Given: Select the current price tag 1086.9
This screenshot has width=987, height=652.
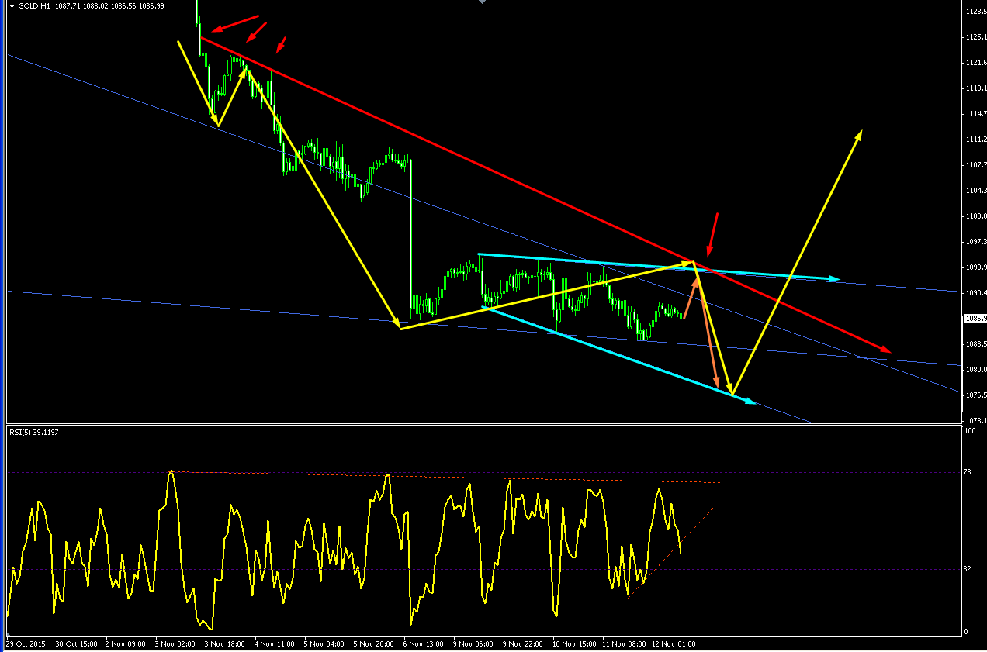Looking at the screenshot, I should point(975,319).
